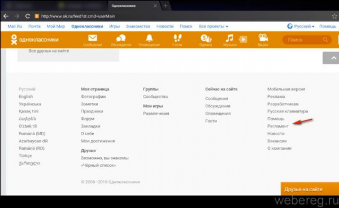Image resolution: width=339 pixels, height=208 pixels.
Task: Click the scroll-to-top arrow button
Action: pos(331,58)
